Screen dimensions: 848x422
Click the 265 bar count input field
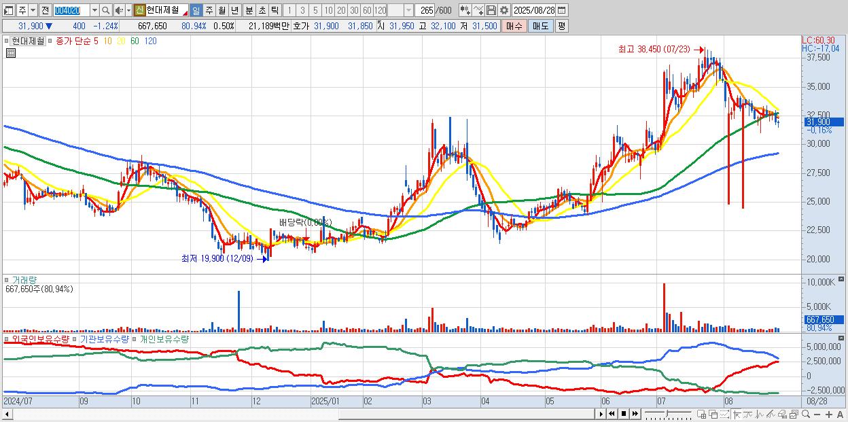pyautogui.click(x=424, y=11)
